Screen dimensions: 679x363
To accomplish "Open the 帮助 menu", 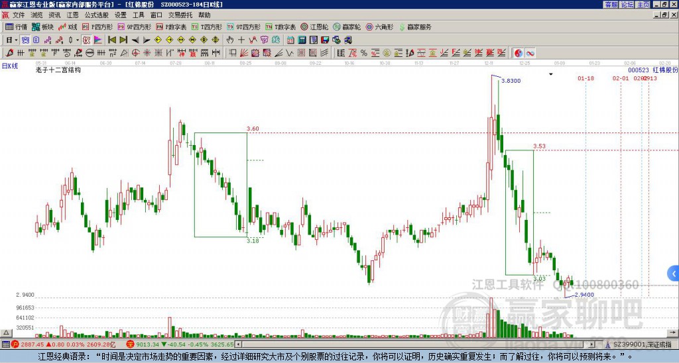I will (204, 15).
